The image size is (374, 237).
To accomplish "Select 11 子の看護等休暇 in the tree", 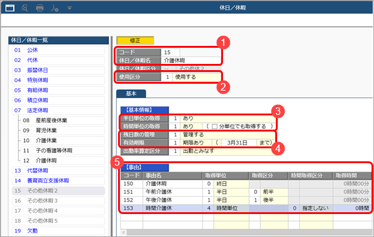I will [63, 151].
